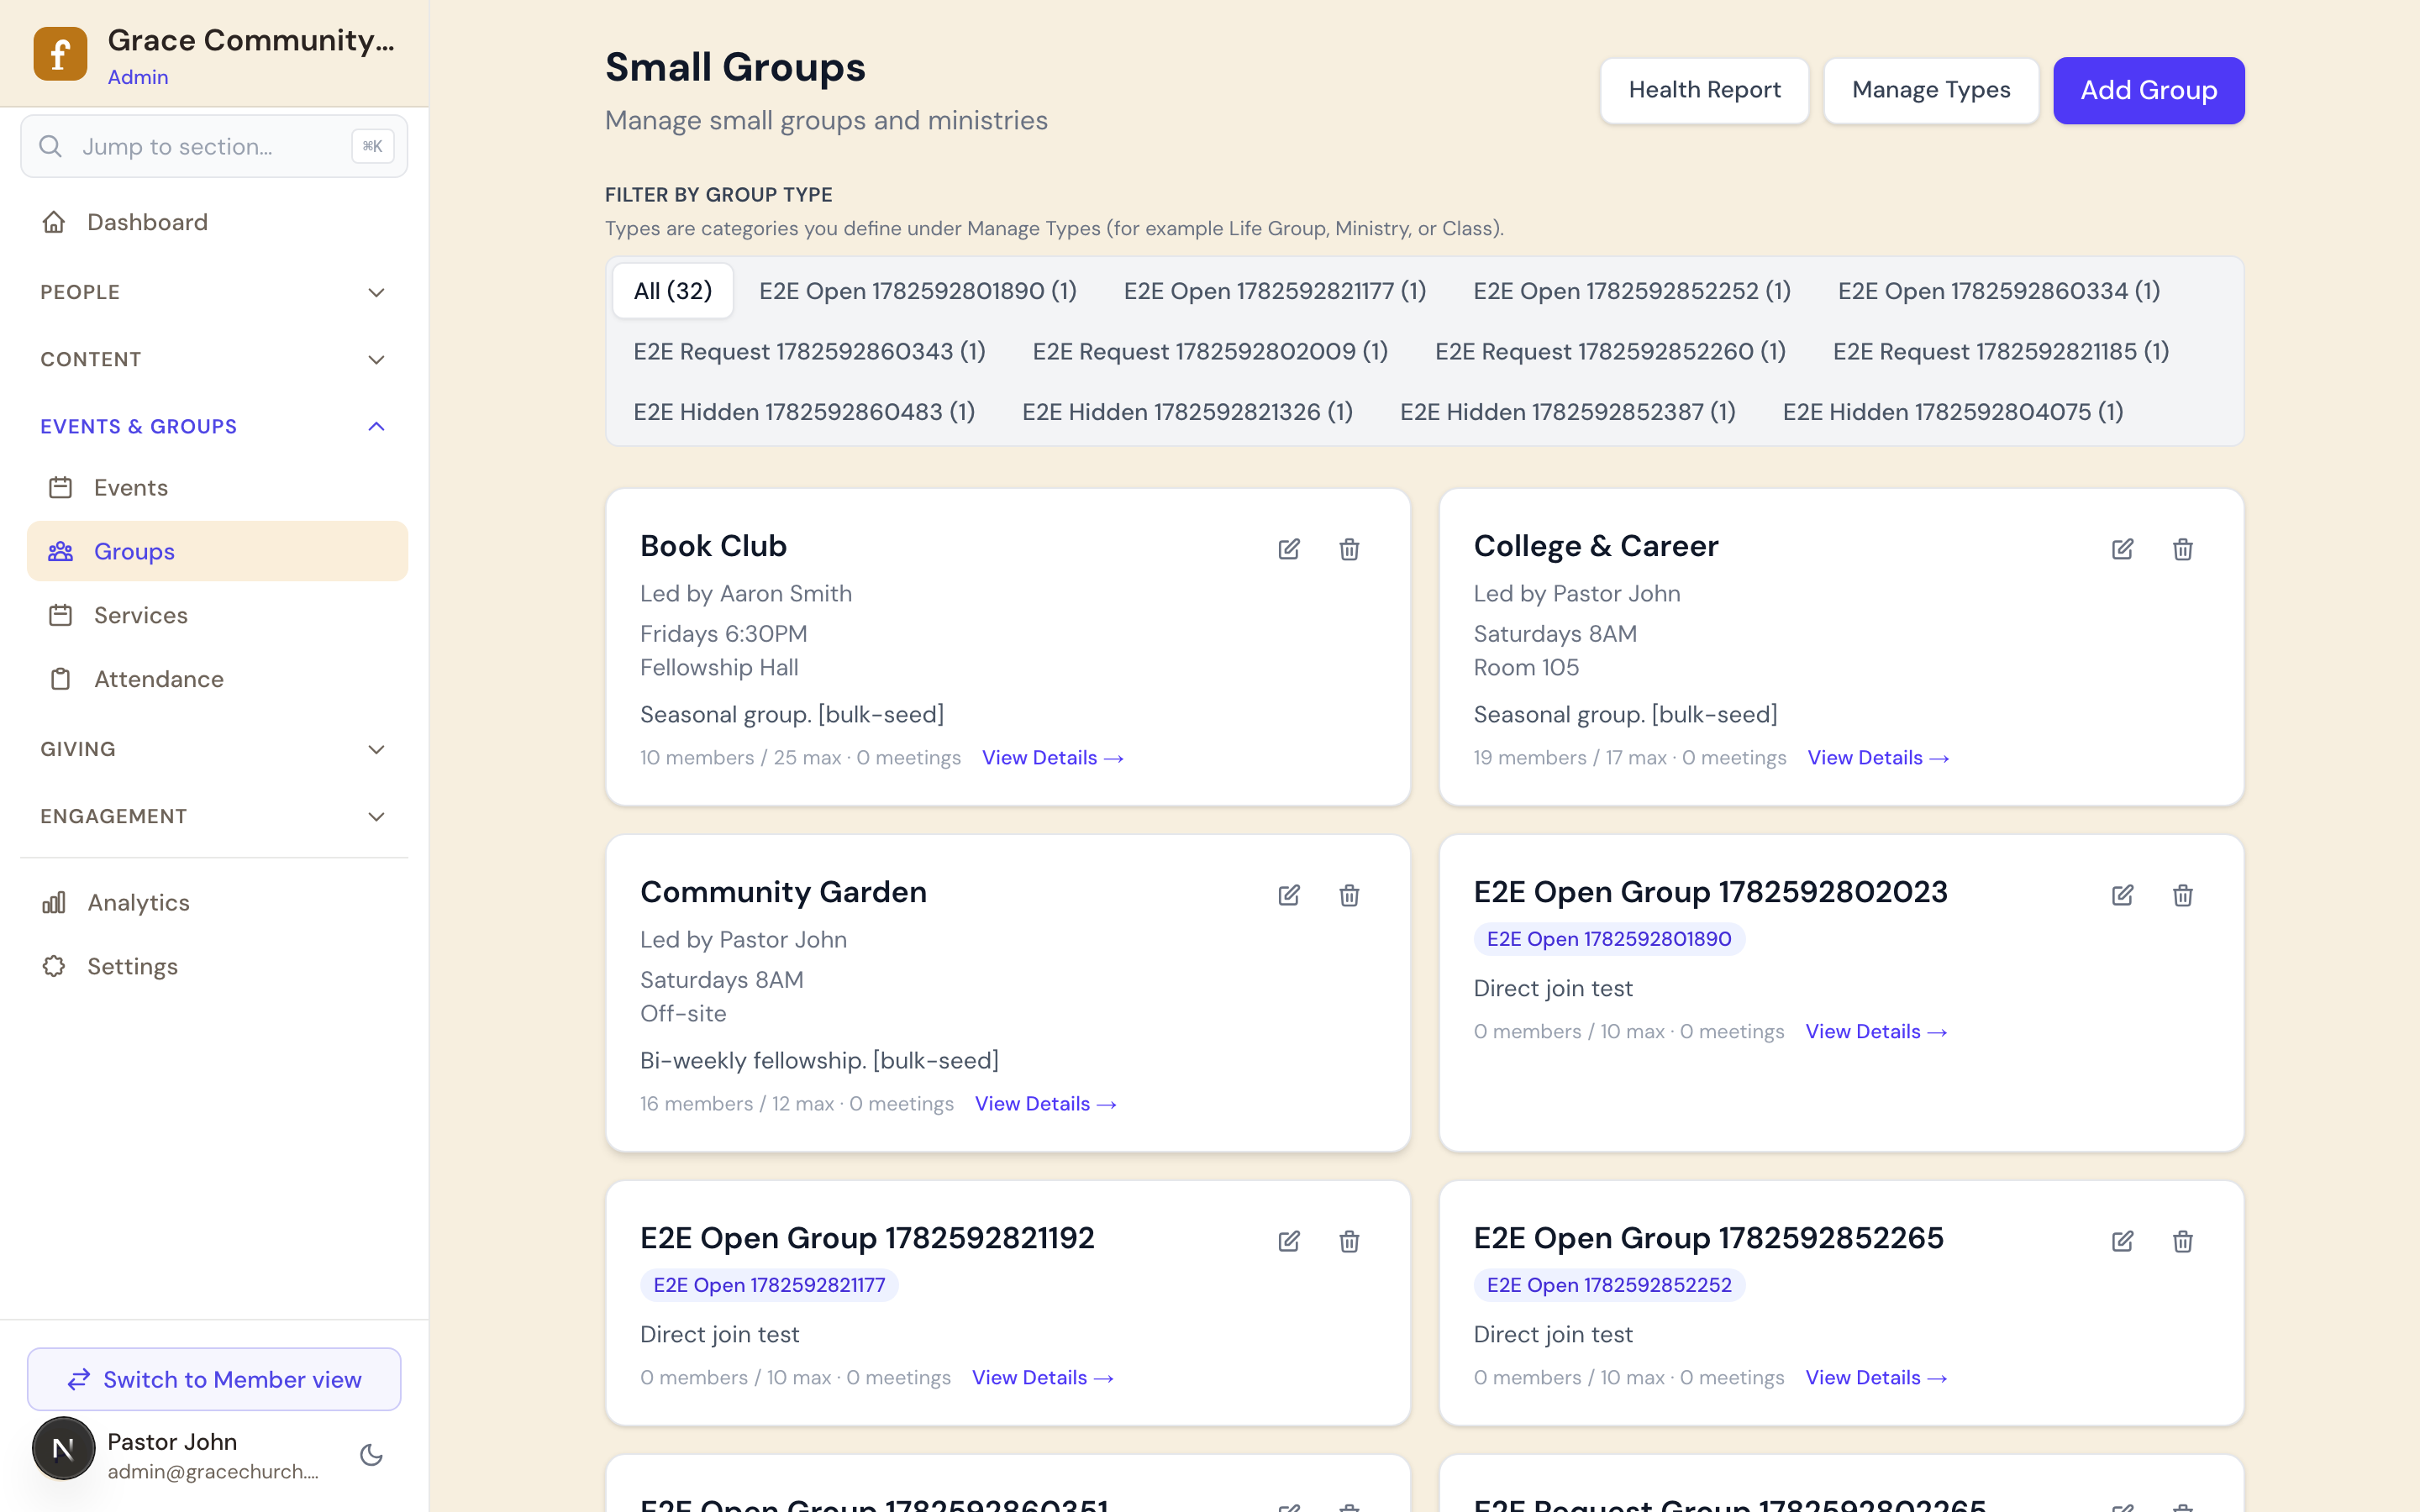
Task: Open the Health Report
Action: 1704,90
